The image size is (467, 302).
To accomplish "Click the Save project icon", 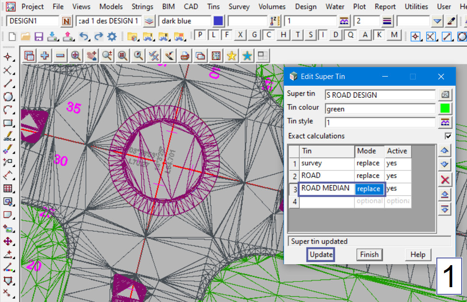I will [39, 36].
